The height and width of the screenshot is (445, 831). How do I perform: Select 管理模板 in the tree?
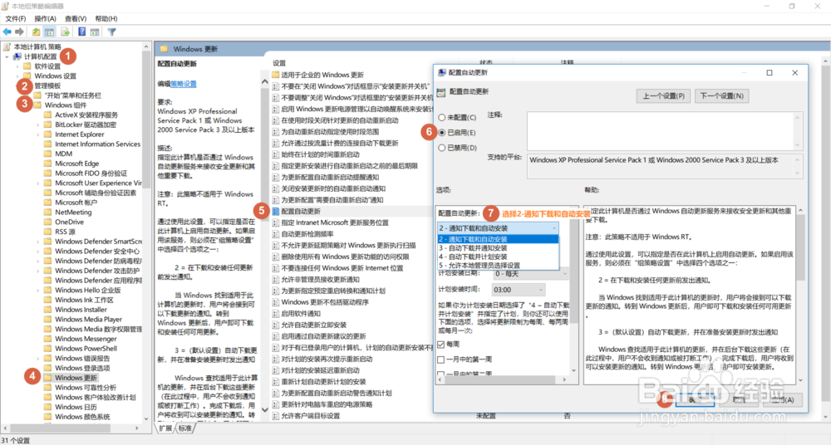coord(47,86)
